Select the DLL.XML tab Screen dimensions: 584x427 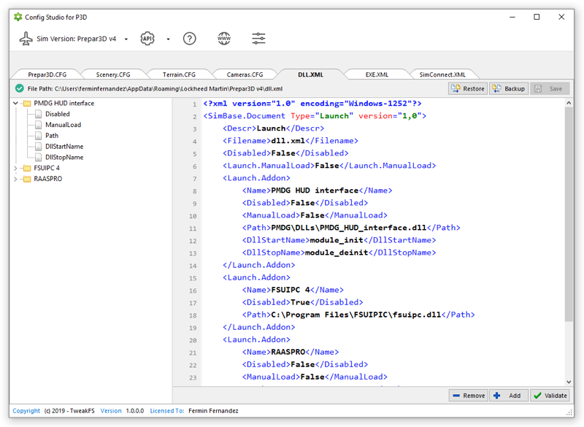coord(311,74)
